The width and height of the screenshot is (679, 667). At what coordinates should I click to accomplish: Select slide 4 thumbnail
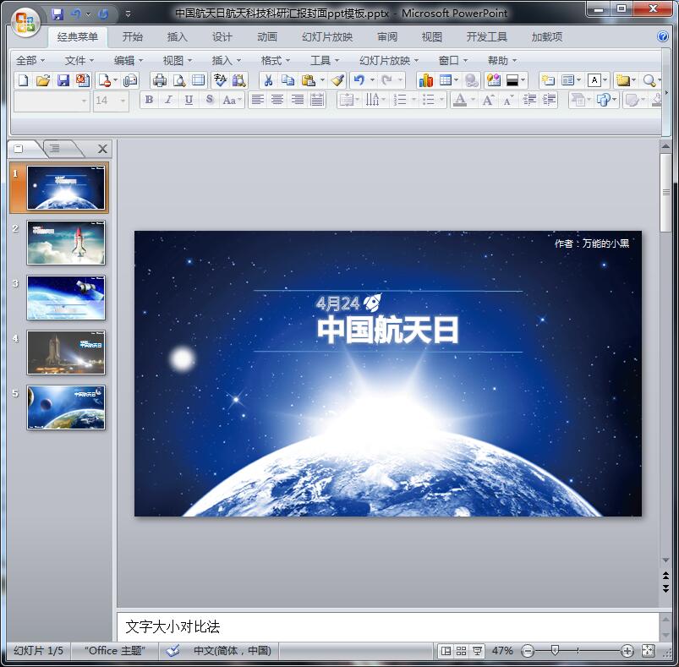66,353
